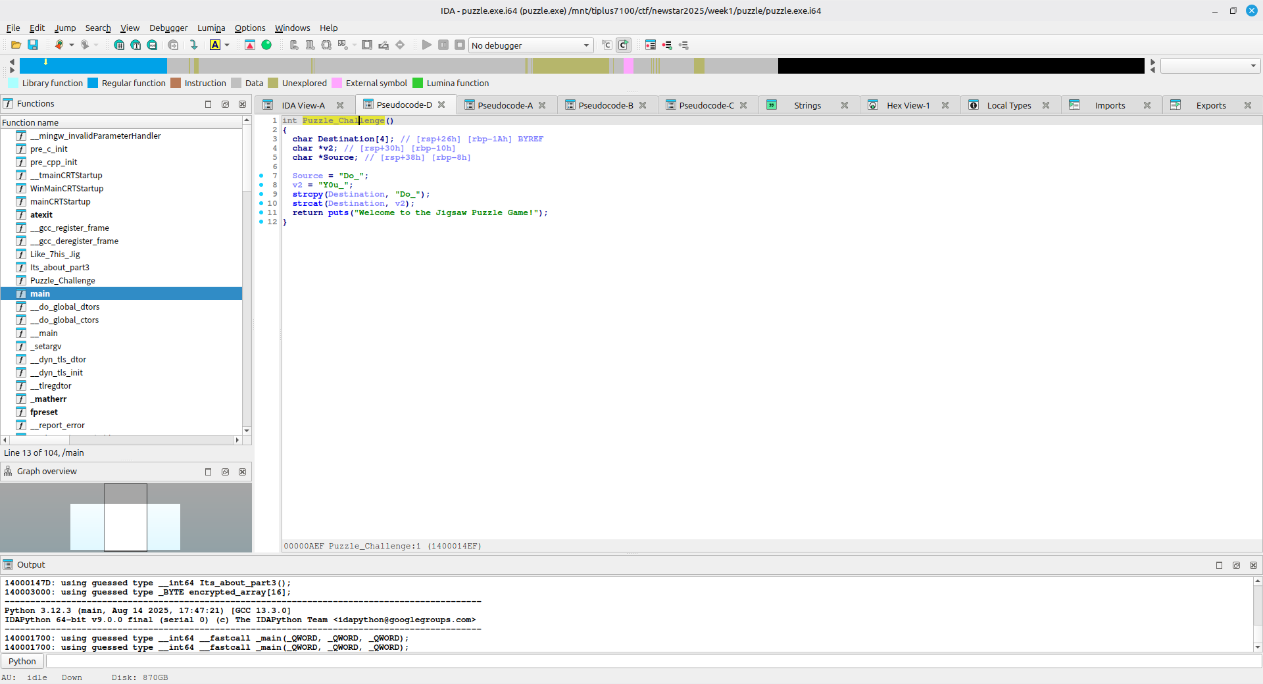This screenshot has height=684, width=1263.
Task: Switch to the Strings tab
Action: click(807, 105)
